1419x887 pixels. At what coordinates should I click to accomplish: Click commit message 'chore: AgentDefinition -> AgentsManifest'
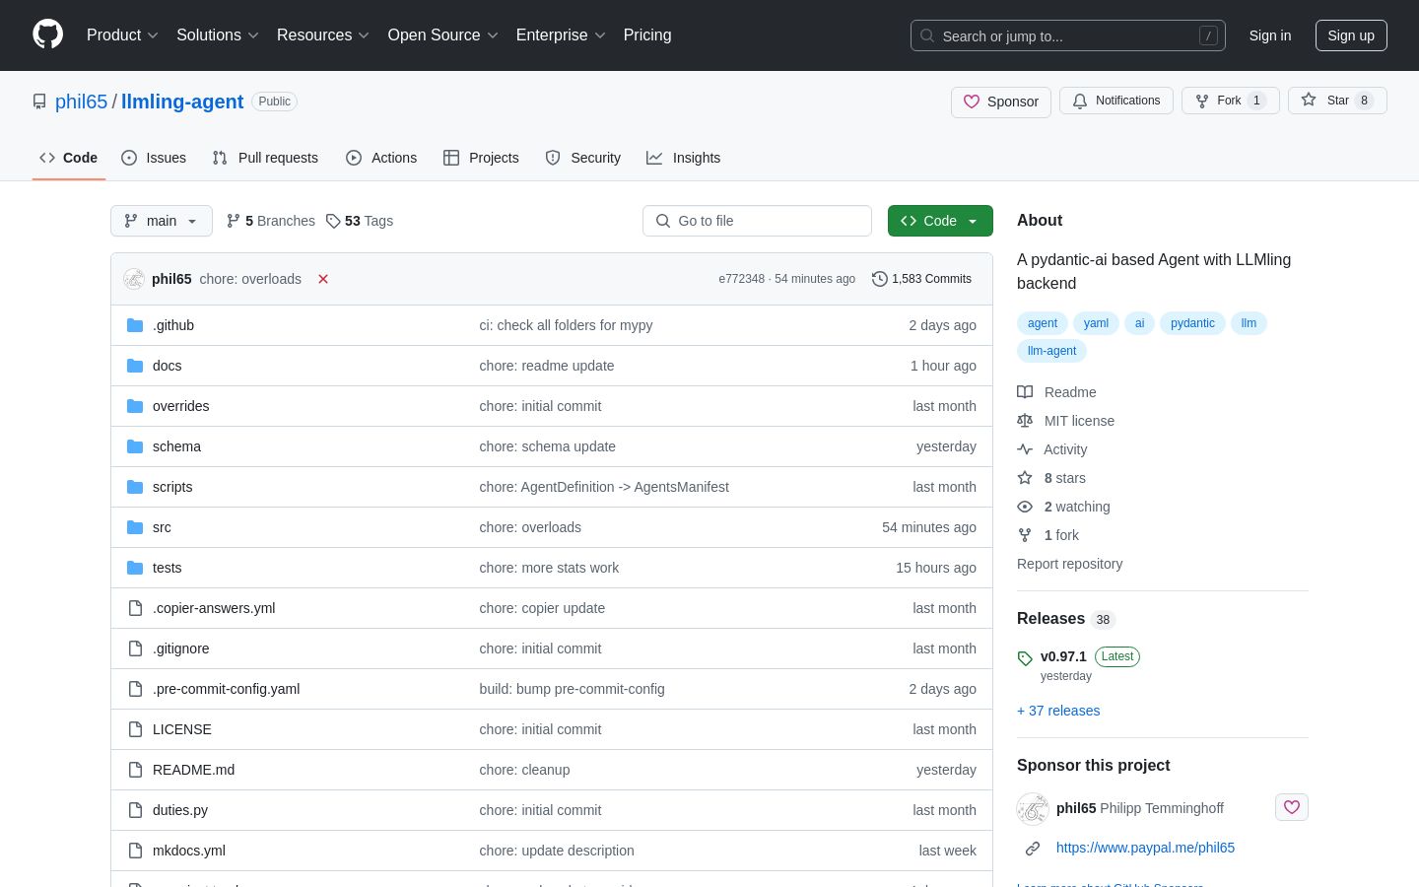pyautogui.click(x=604, y=487)
